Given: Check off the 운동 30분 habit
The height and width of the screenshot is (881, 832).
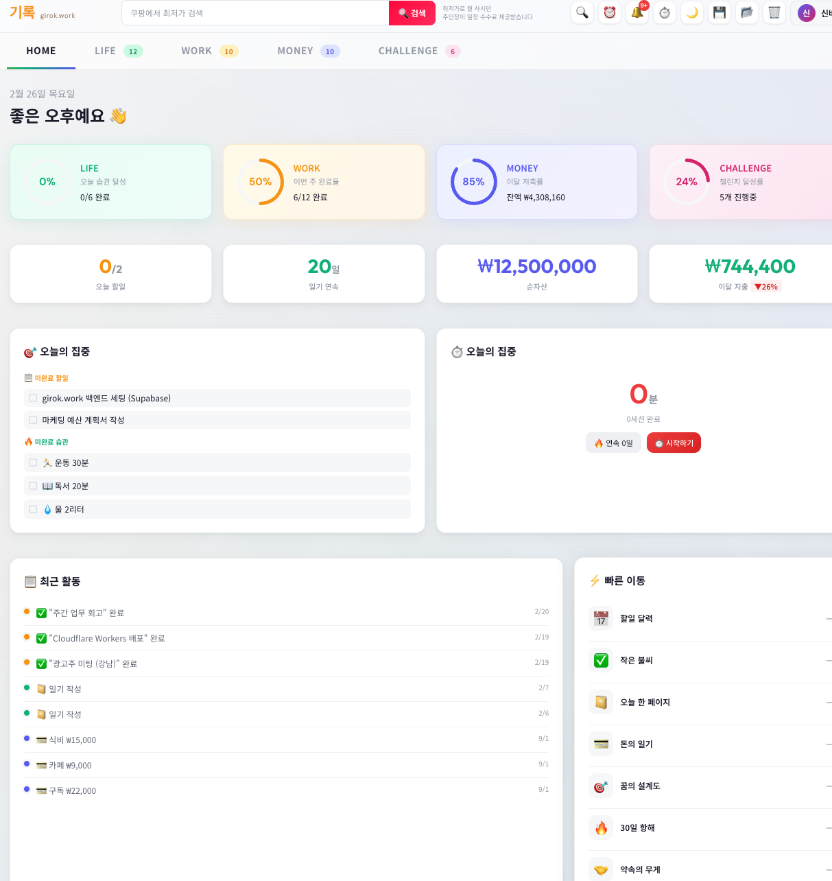Looking at the screenshot, I should [x=32, y=462].
